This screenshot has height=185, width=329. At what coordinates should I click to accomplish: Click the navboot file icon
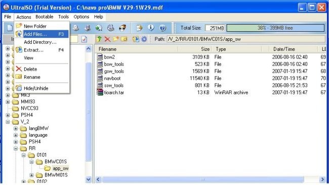100,78
